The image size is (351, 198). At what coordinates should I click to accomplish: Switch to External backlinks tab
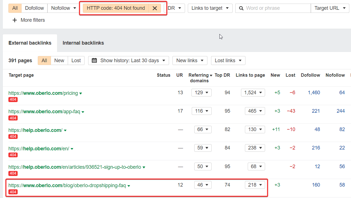coord(30,43)
